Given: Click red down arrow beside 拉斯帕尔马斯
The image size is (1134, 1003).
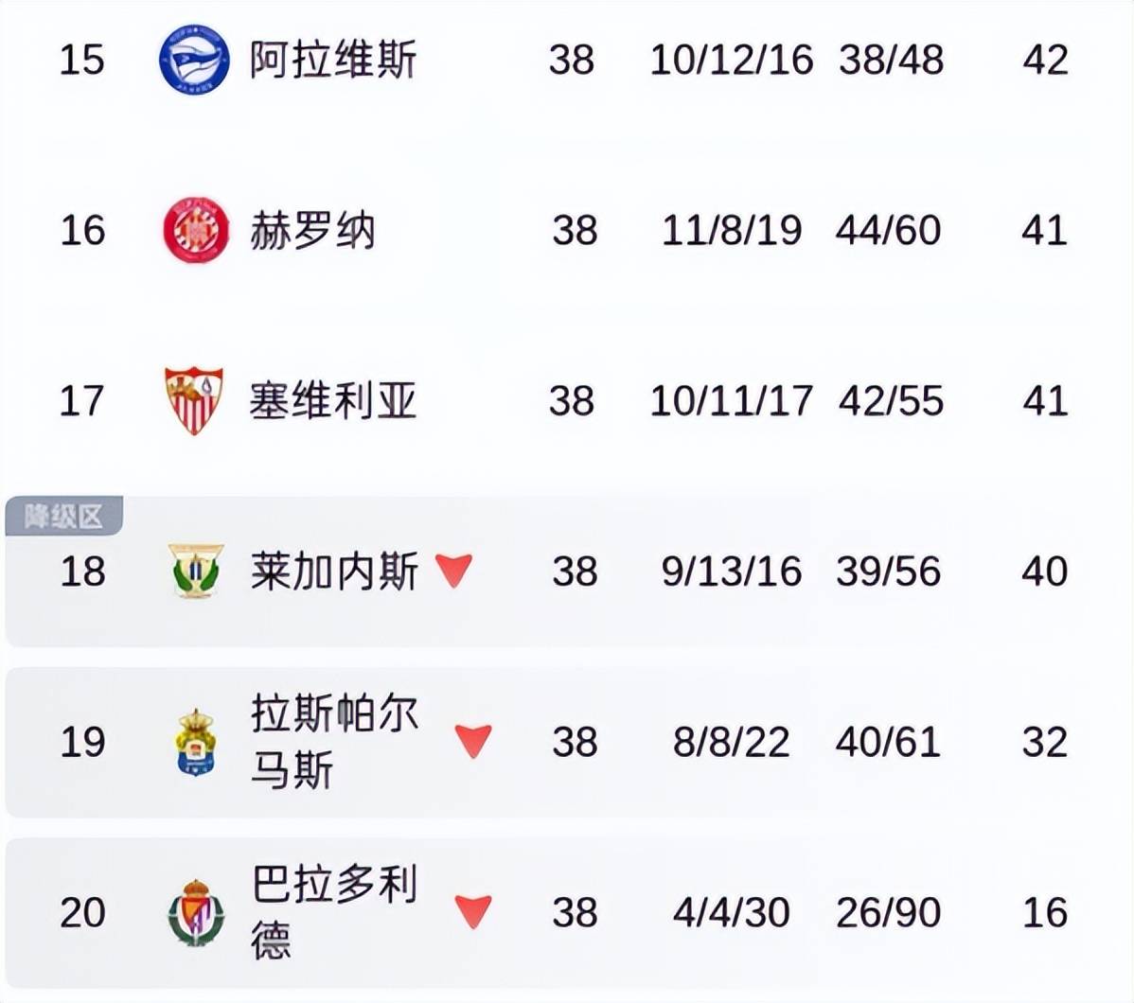Looking at the screenshot, I should [x=473, y=741].
